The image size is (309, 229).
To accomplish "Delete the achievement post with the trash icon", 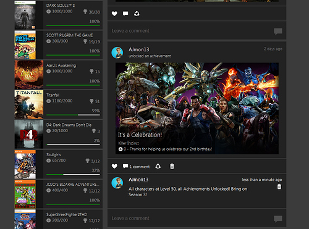I will pos(172,166).
